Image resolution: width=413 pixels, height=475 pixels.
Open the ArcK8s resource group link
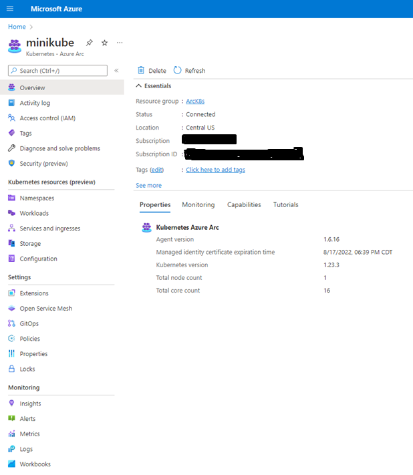click(195, 101)
